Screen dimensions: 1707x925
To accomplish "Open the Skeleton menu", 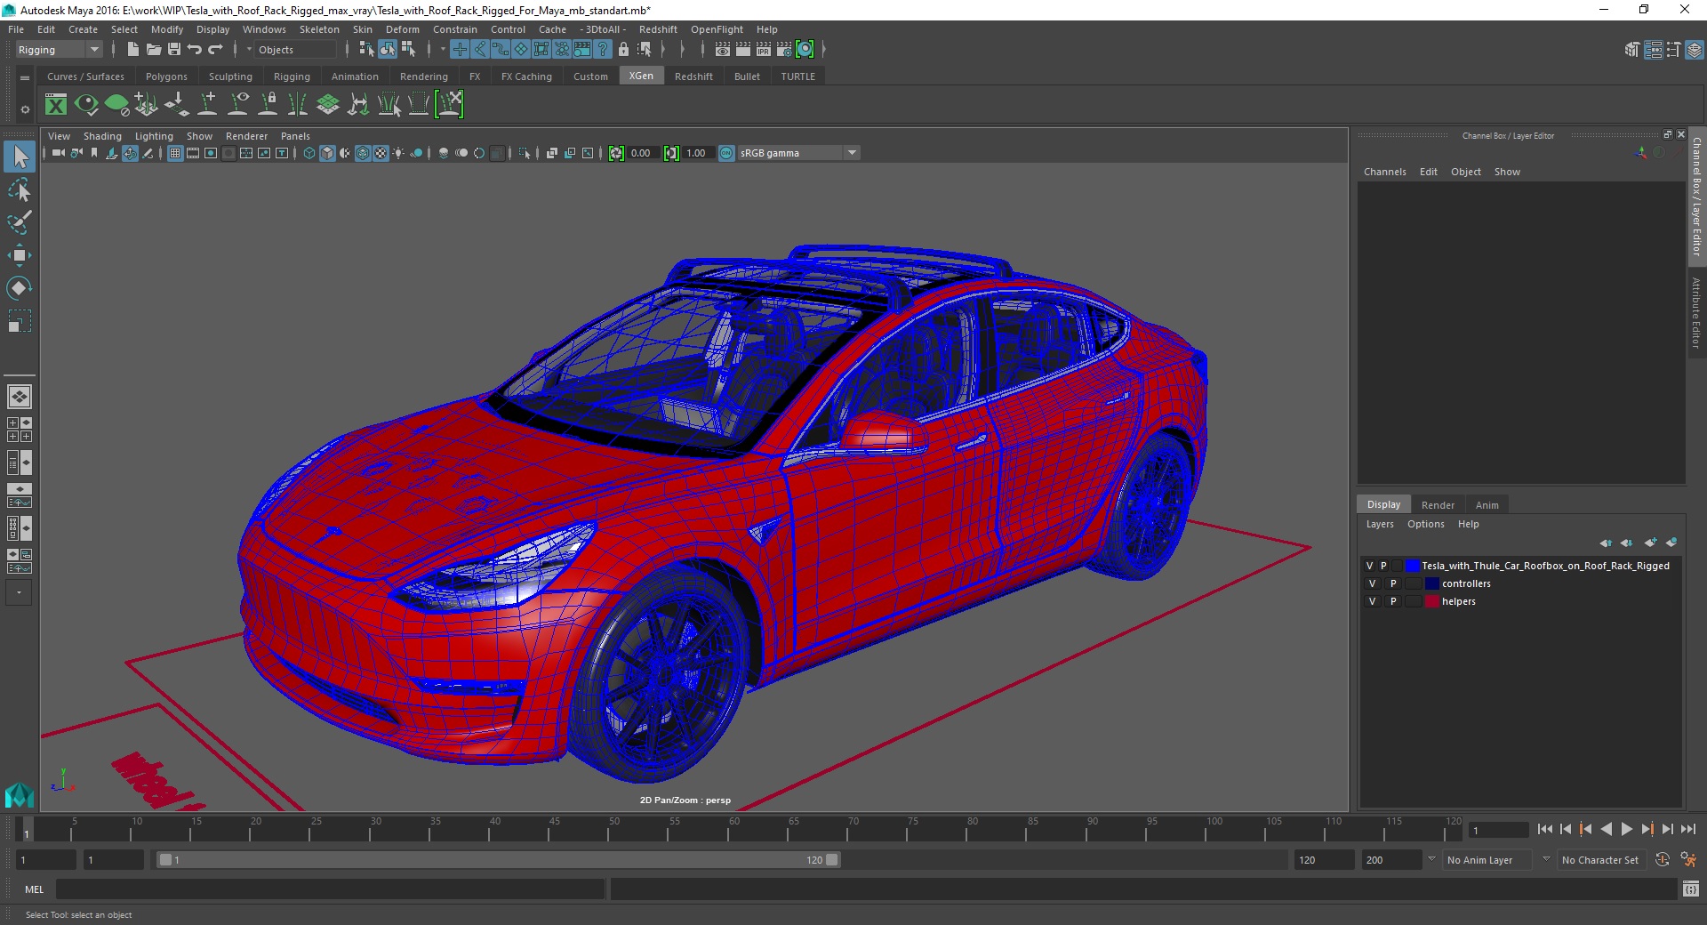I will point(319,29).
